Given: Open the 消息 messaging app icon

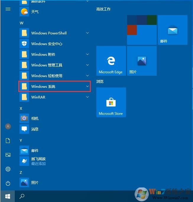Looking at the screenshot, I should coord(24,129).
